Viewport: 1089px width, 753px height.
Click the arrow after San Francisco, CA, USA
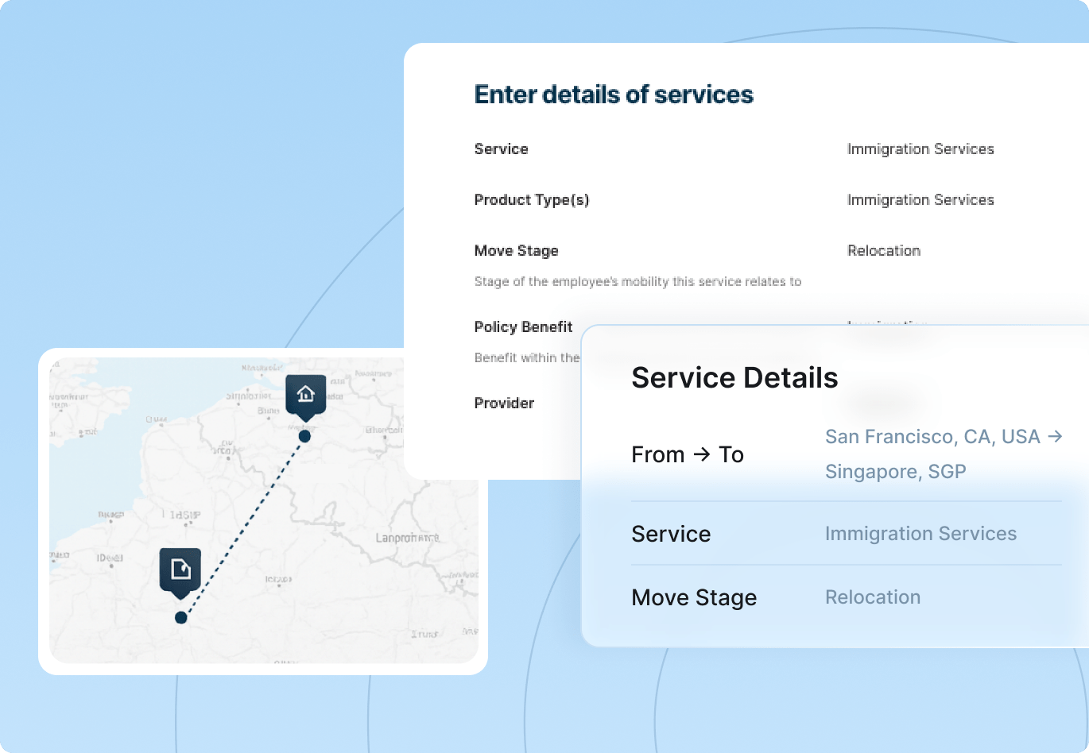(1055, 437)
